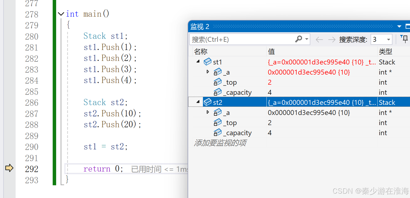Click the st2 object cube icon
The height and width of the screenshot is (198, 410).
[208, 102]
